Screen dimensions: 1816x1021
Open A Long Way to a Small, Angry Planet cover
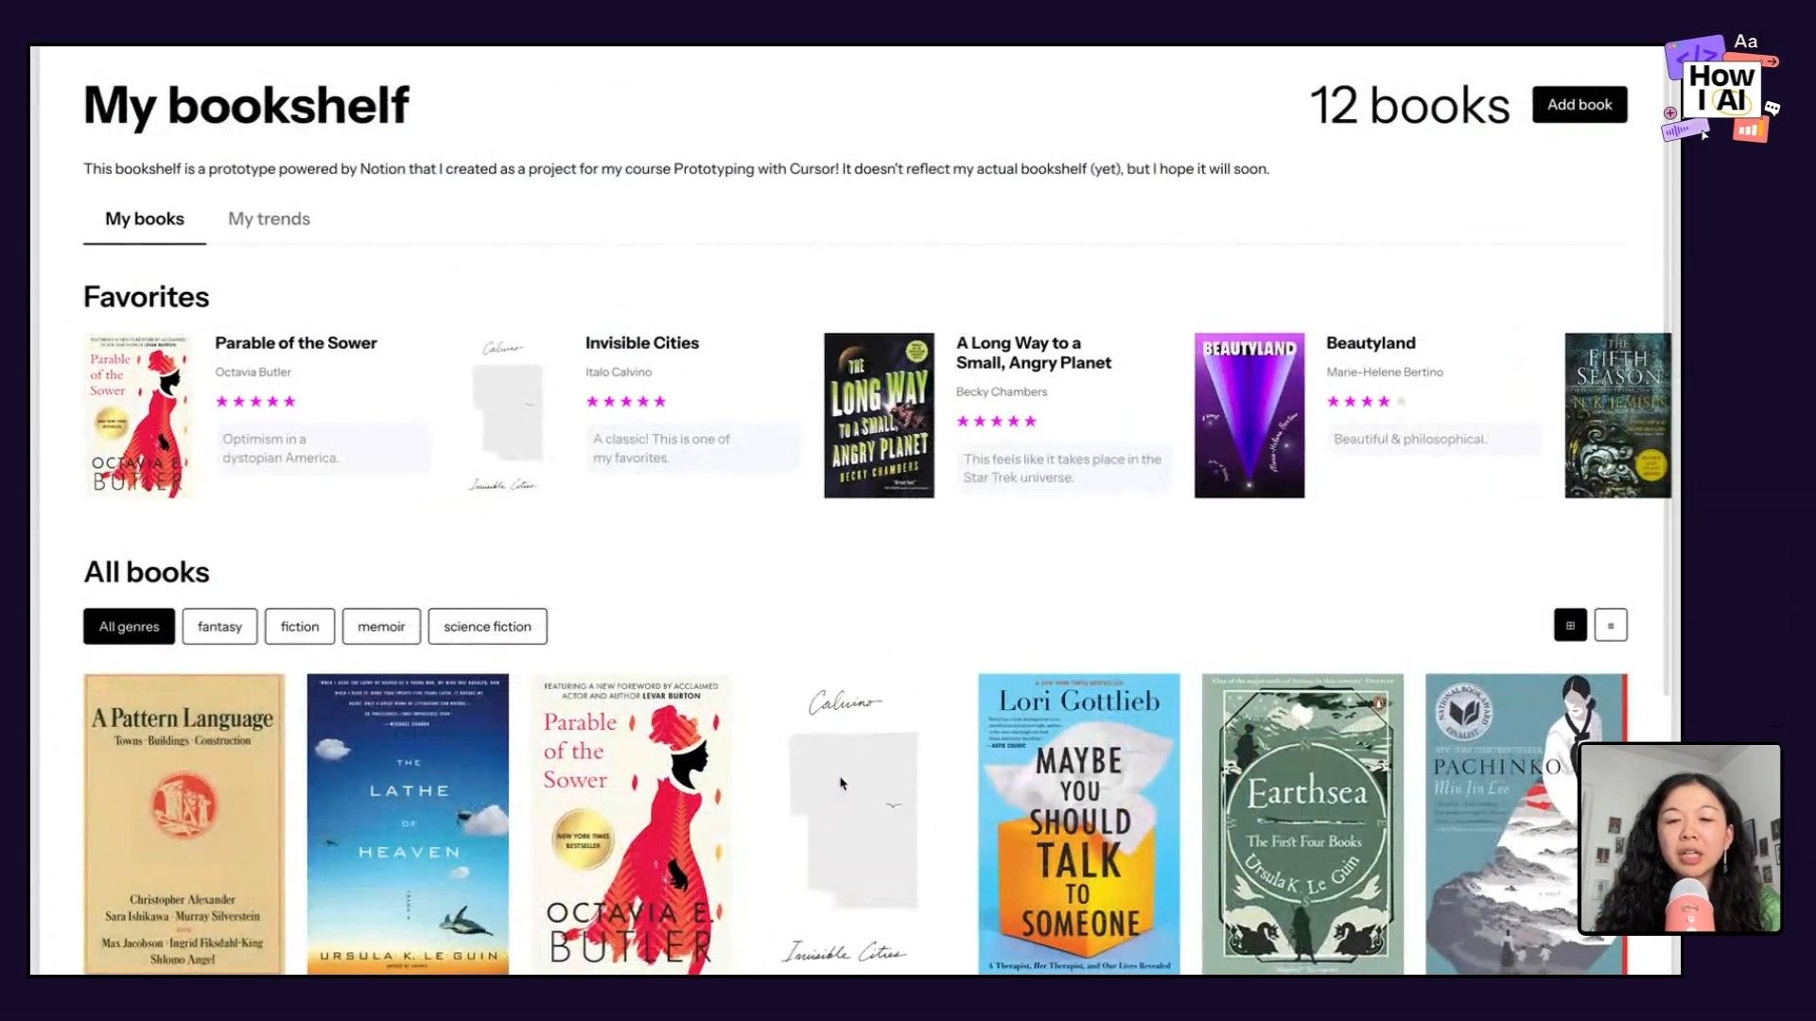879,415
